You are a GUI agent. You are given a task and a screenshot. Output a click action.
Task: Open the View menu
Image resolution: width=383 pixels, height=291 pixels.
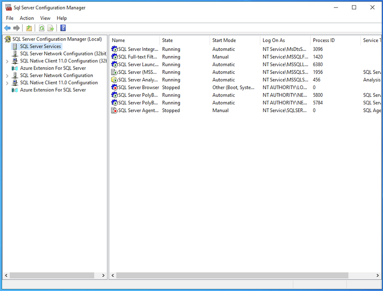coord(45,18)
